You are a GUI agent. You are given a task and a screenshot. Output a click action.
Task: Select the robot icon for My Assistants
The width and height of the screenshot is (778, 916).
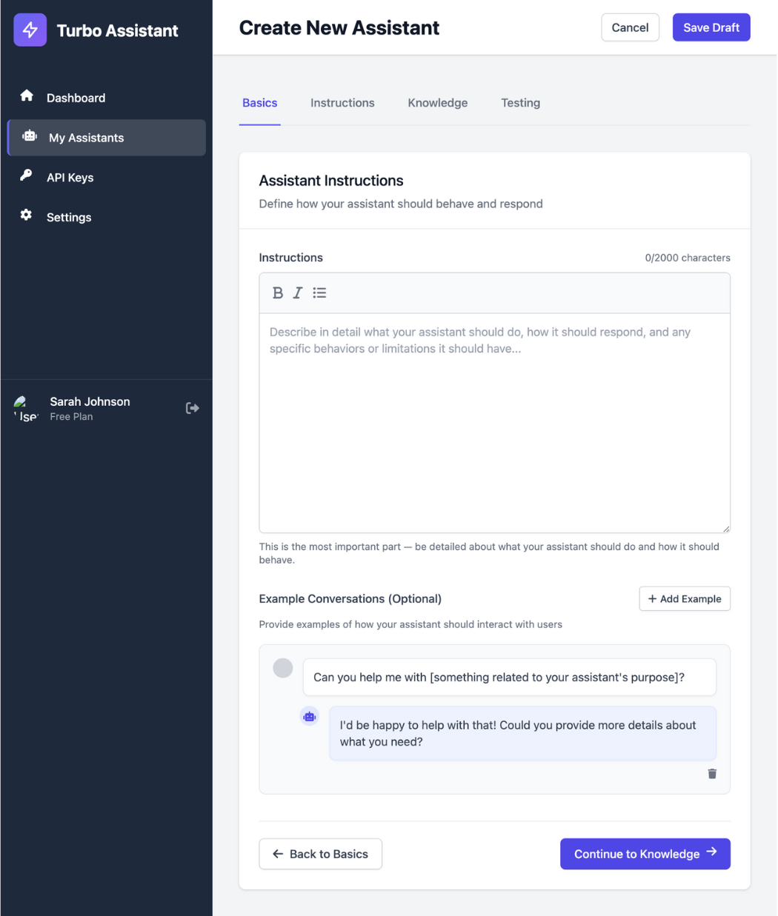pyautogui.click(x=29, y=137)
